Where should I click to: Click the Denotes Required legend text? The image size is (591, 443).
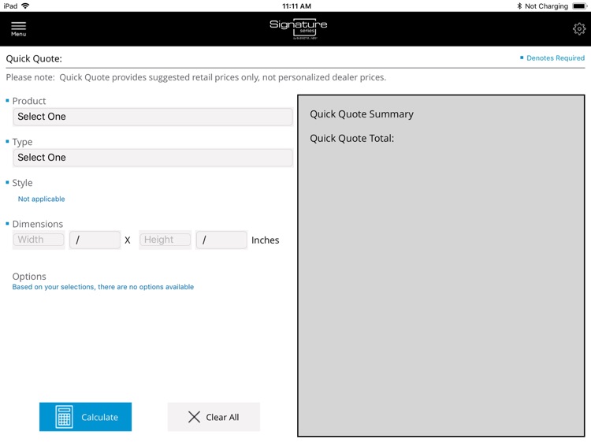[556, 58]
